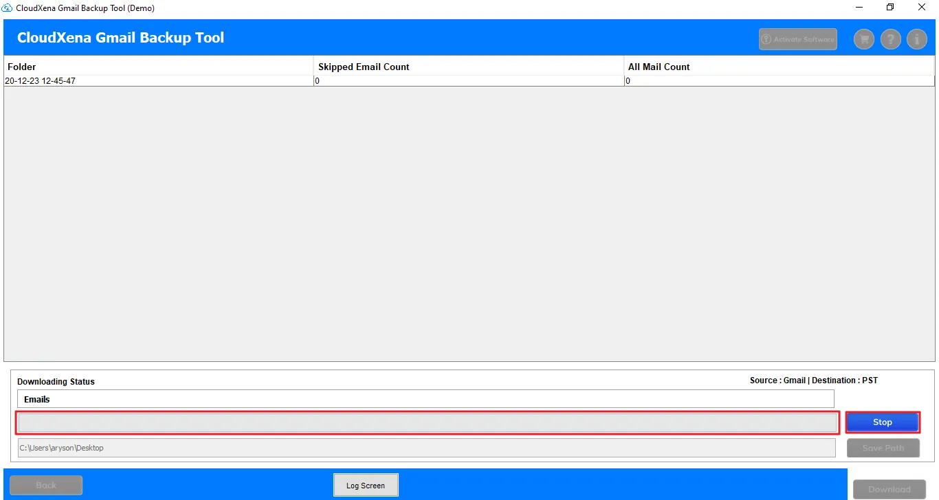939x500 pixels.
Task: Click the Folder column header
Action: pyautogui.click(x=21, y=67)
